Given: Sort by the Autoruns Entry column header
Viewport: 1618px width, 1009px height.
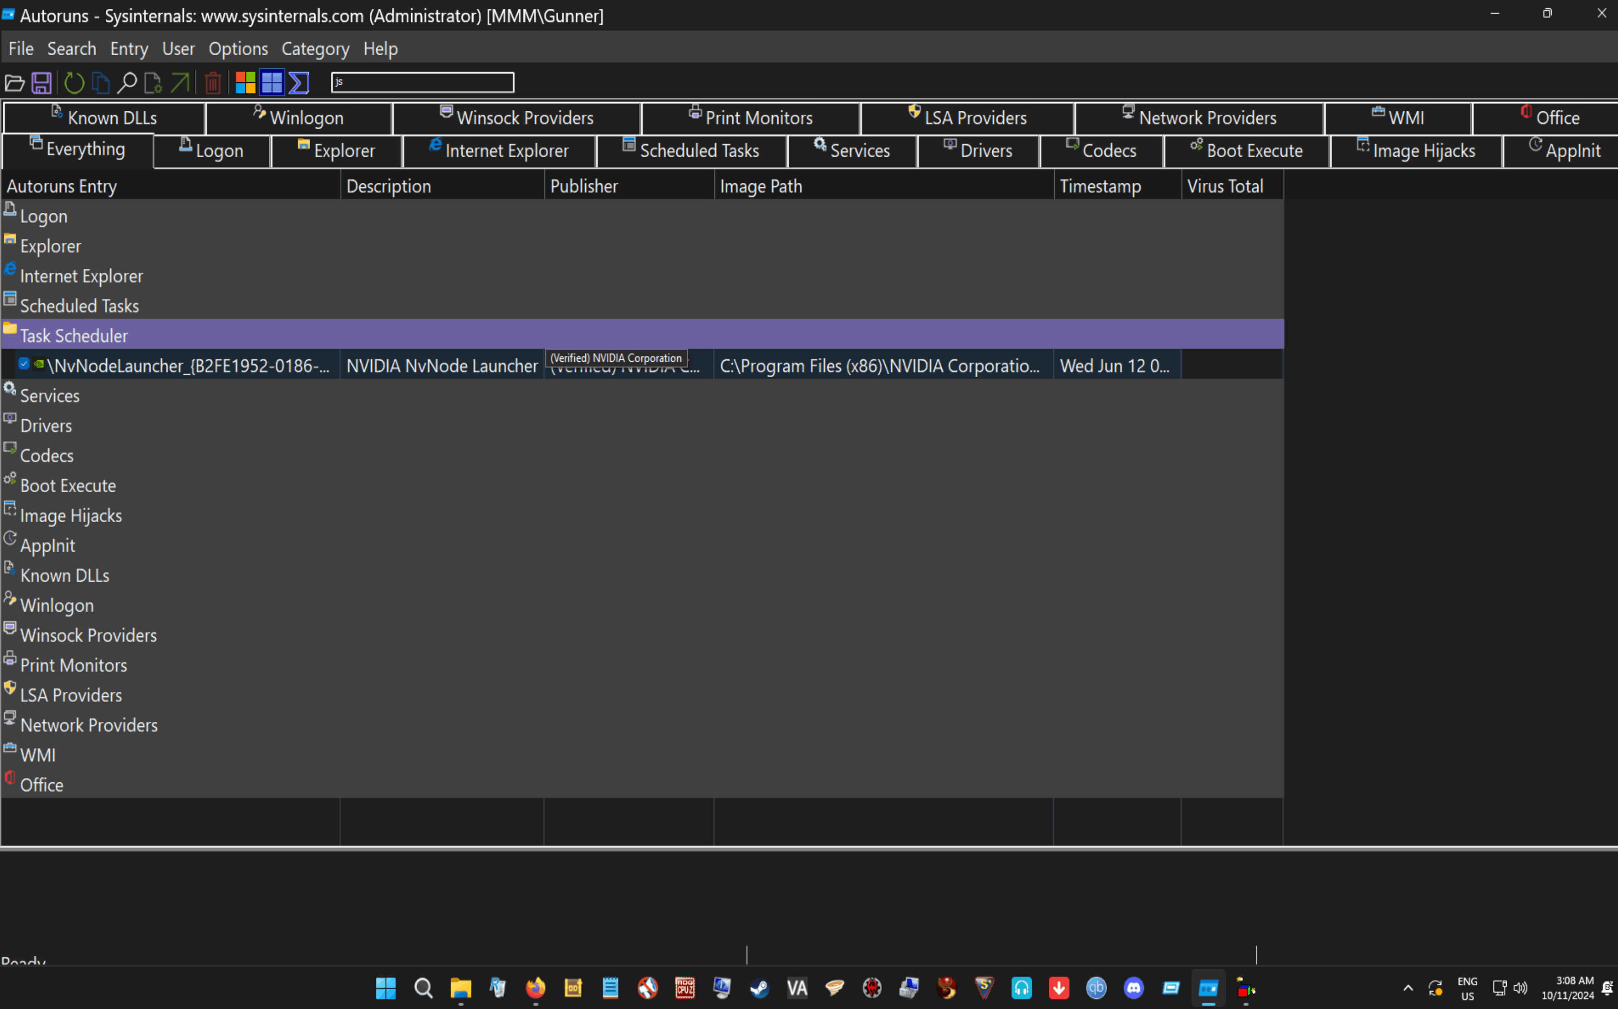Looking at the screenshot, I should (171, 186).
